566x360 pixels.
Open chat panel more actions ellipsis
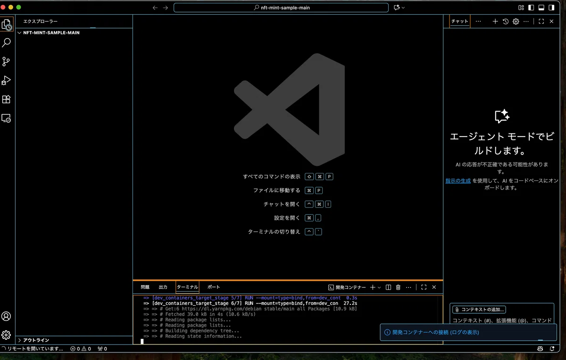tap(526, 21)
